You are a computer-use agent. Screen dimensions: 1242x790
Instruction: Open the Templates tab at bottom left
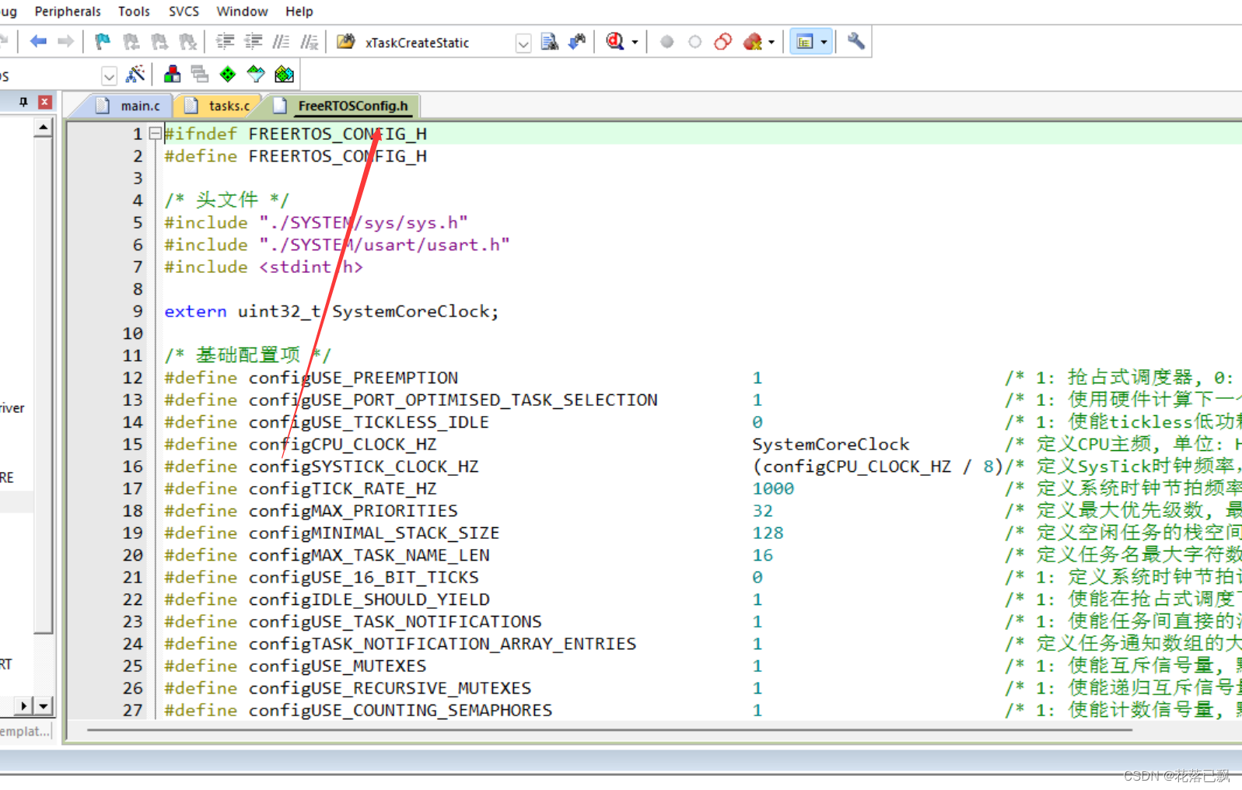pyautogui.click(x=25, y=731)
